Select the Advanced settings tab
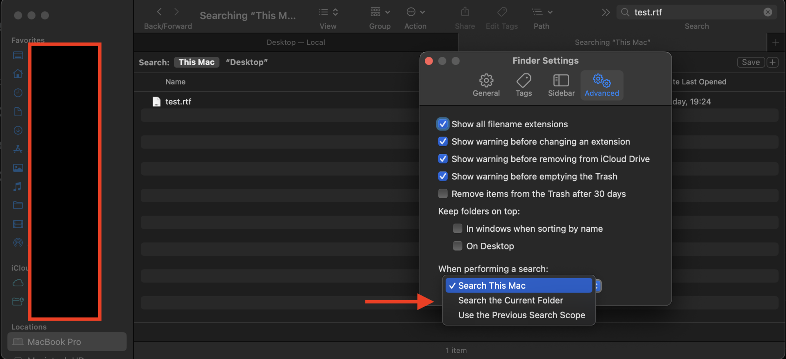 tap(602, 85)
